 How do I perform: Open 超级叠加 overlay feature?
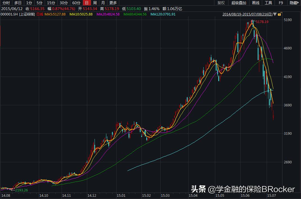pyautogui.click(x=238, y=3)
